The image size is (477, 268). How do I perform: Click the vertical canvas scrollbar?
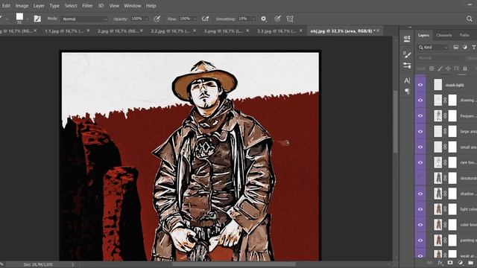[x=396, y=121]
